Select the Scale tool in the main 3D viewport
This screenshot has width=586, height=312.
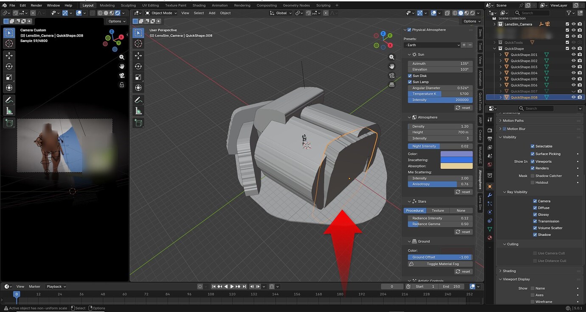coord(138,77)
